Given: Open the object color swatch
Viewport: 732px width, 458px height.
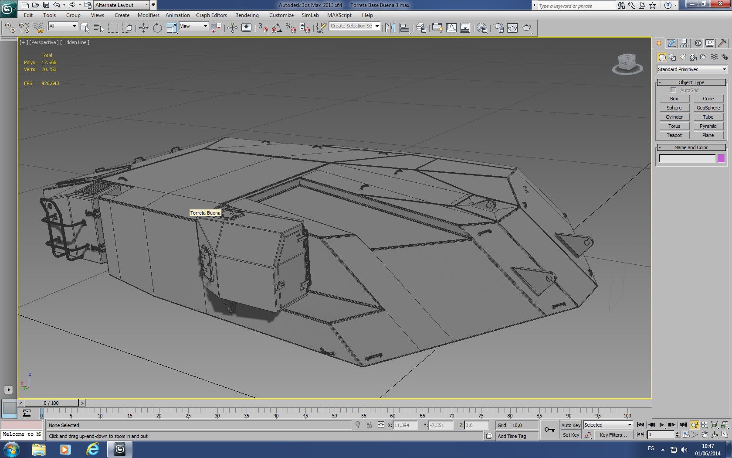Looking at the screenshot, I should click(x=721, y=158).
